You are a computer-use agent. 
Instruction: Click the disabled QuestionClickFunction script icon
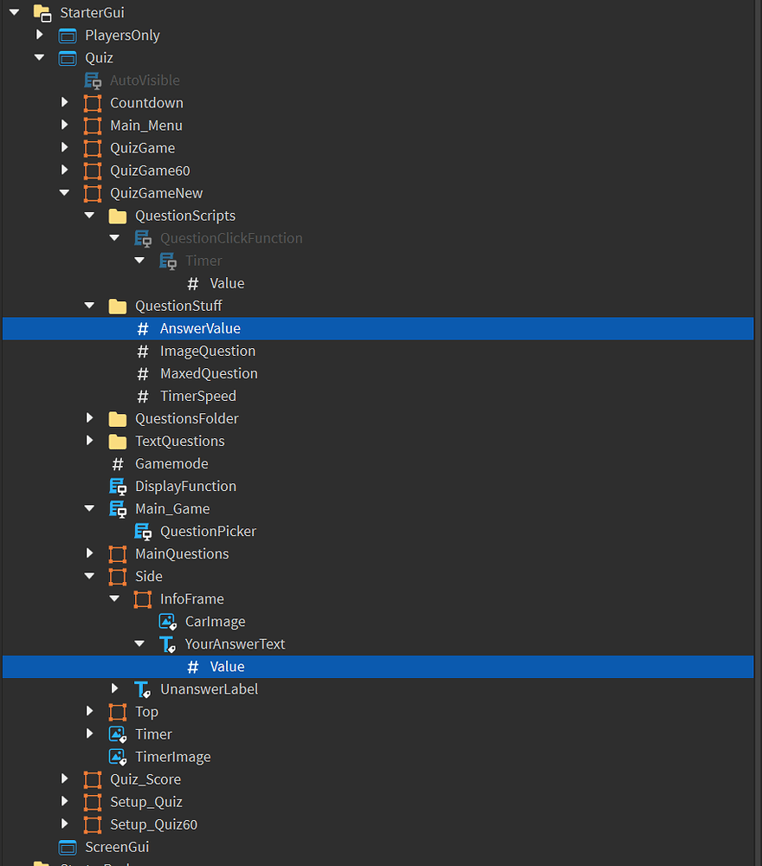click(144, 237)
